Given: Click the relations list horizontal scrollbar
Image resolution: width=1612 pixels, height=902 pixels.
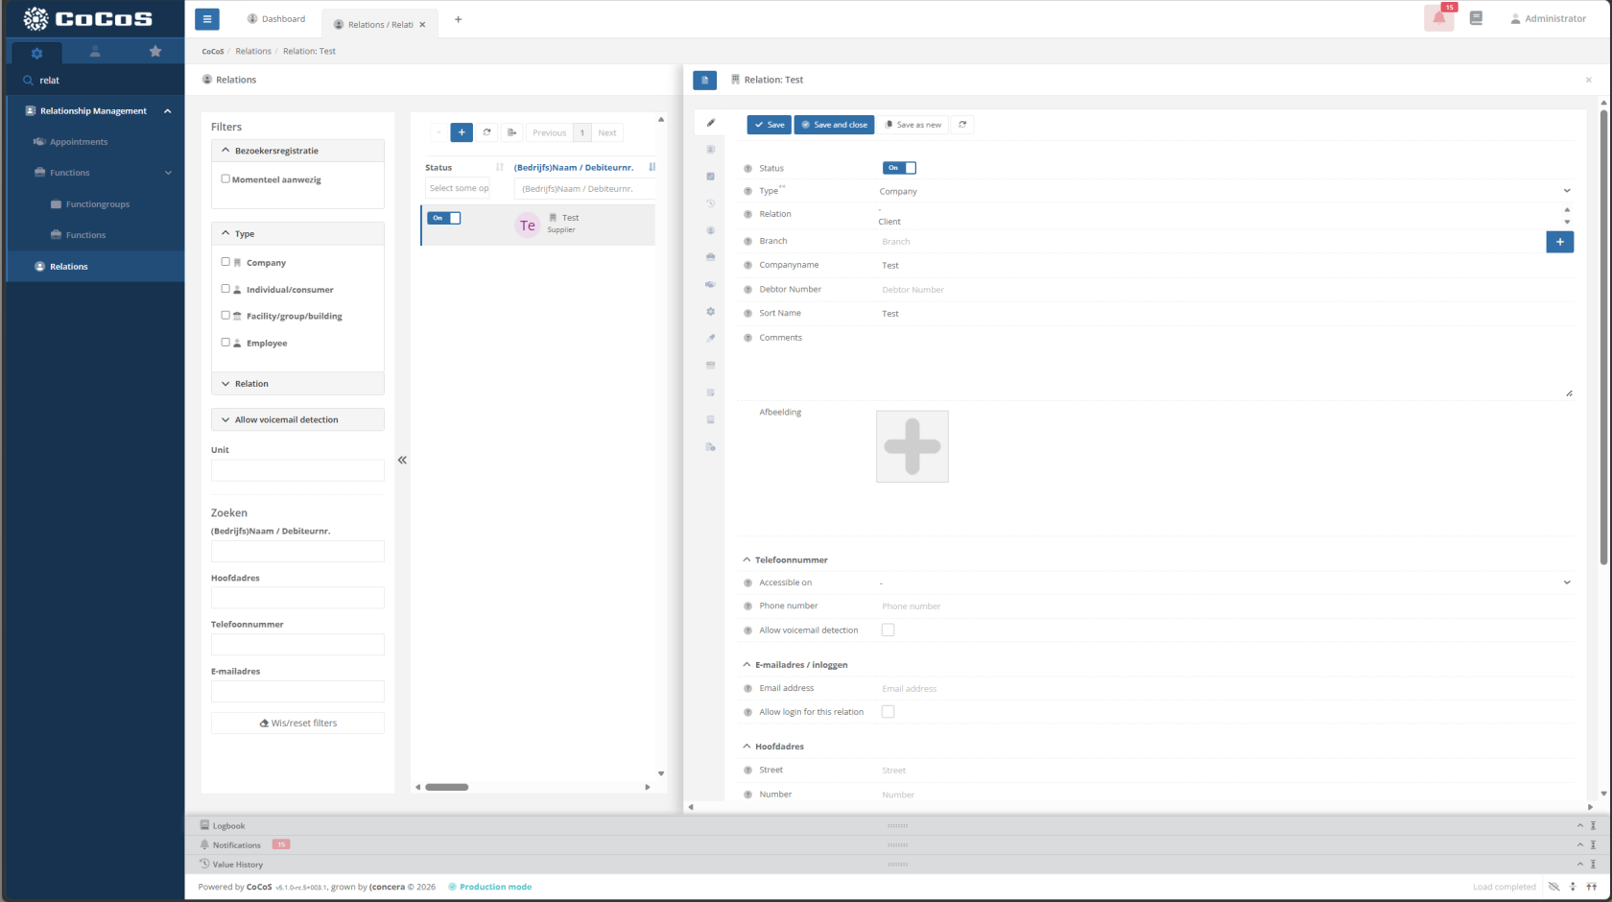Looking at the screenshot, I should pyautogui.click(x=447, y=787).
